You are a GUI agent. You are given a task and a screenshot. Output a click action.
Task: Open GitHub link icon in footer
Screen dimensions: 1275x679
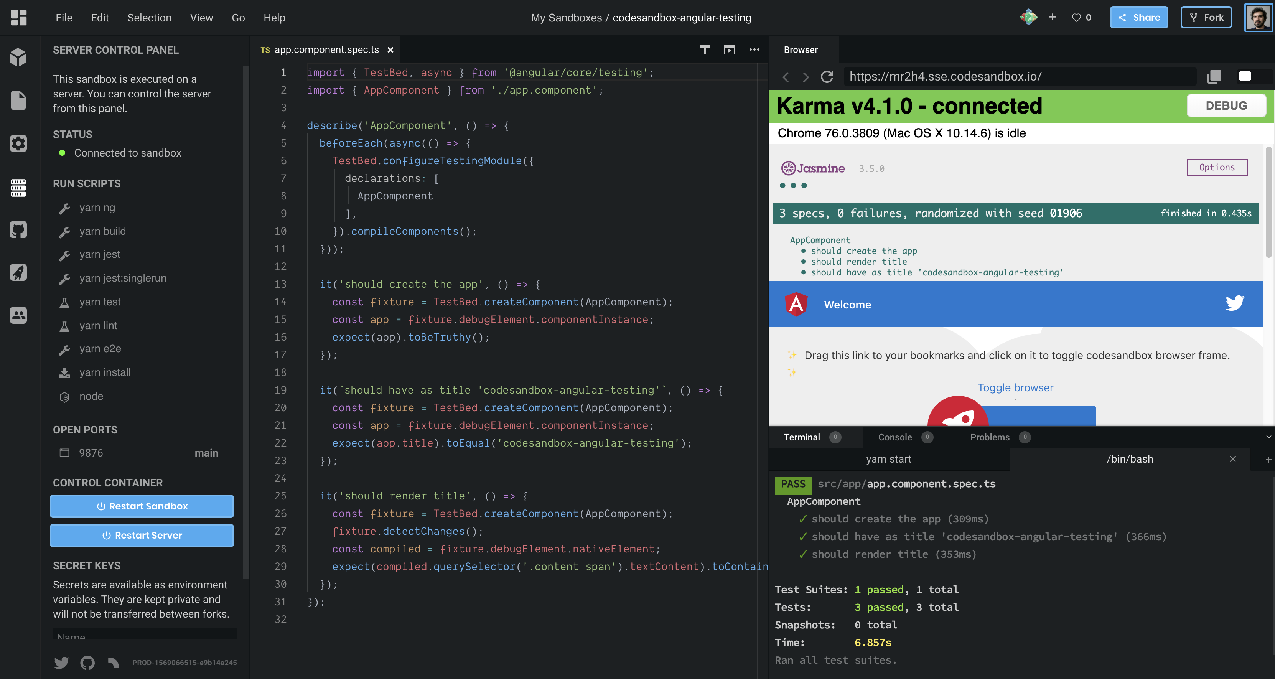[x=87, y=662]
